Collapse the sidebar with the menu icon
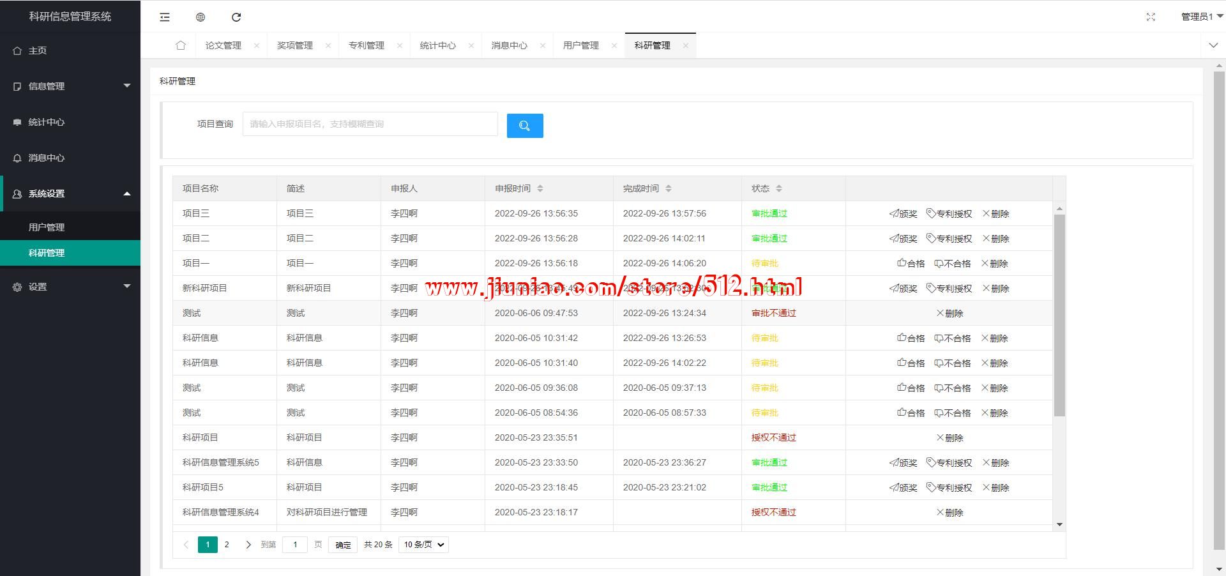The image size is (1226, 576). tap(165, 17)
